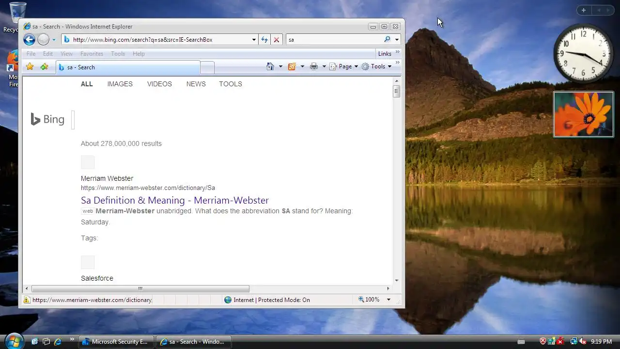
Task: Select the sa - Search tab
Action: 128,67
